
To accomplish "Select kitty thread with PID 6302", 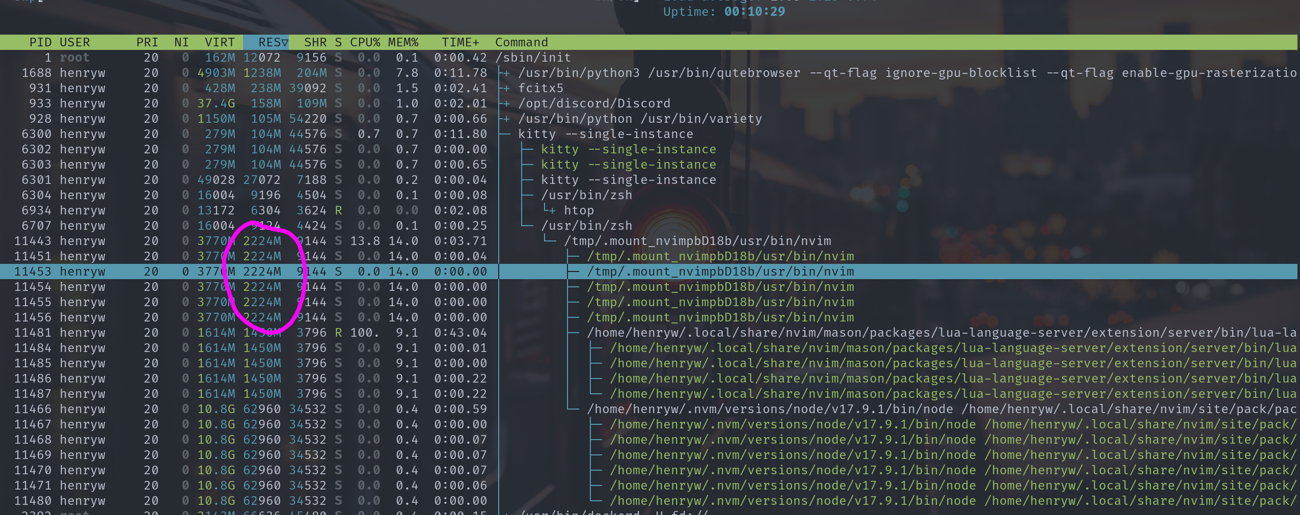I will click(x=648, y=149).
